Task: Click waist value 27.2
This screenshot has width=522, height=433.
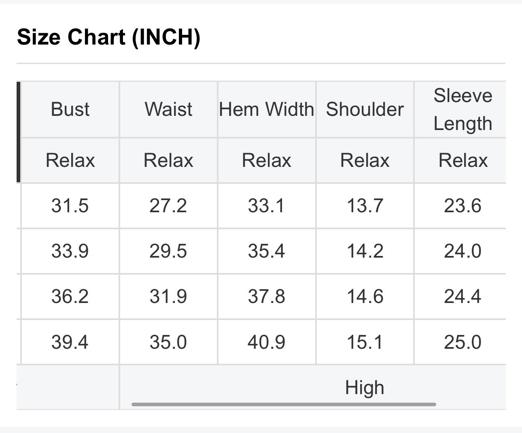Action: [x=168, y=206]
